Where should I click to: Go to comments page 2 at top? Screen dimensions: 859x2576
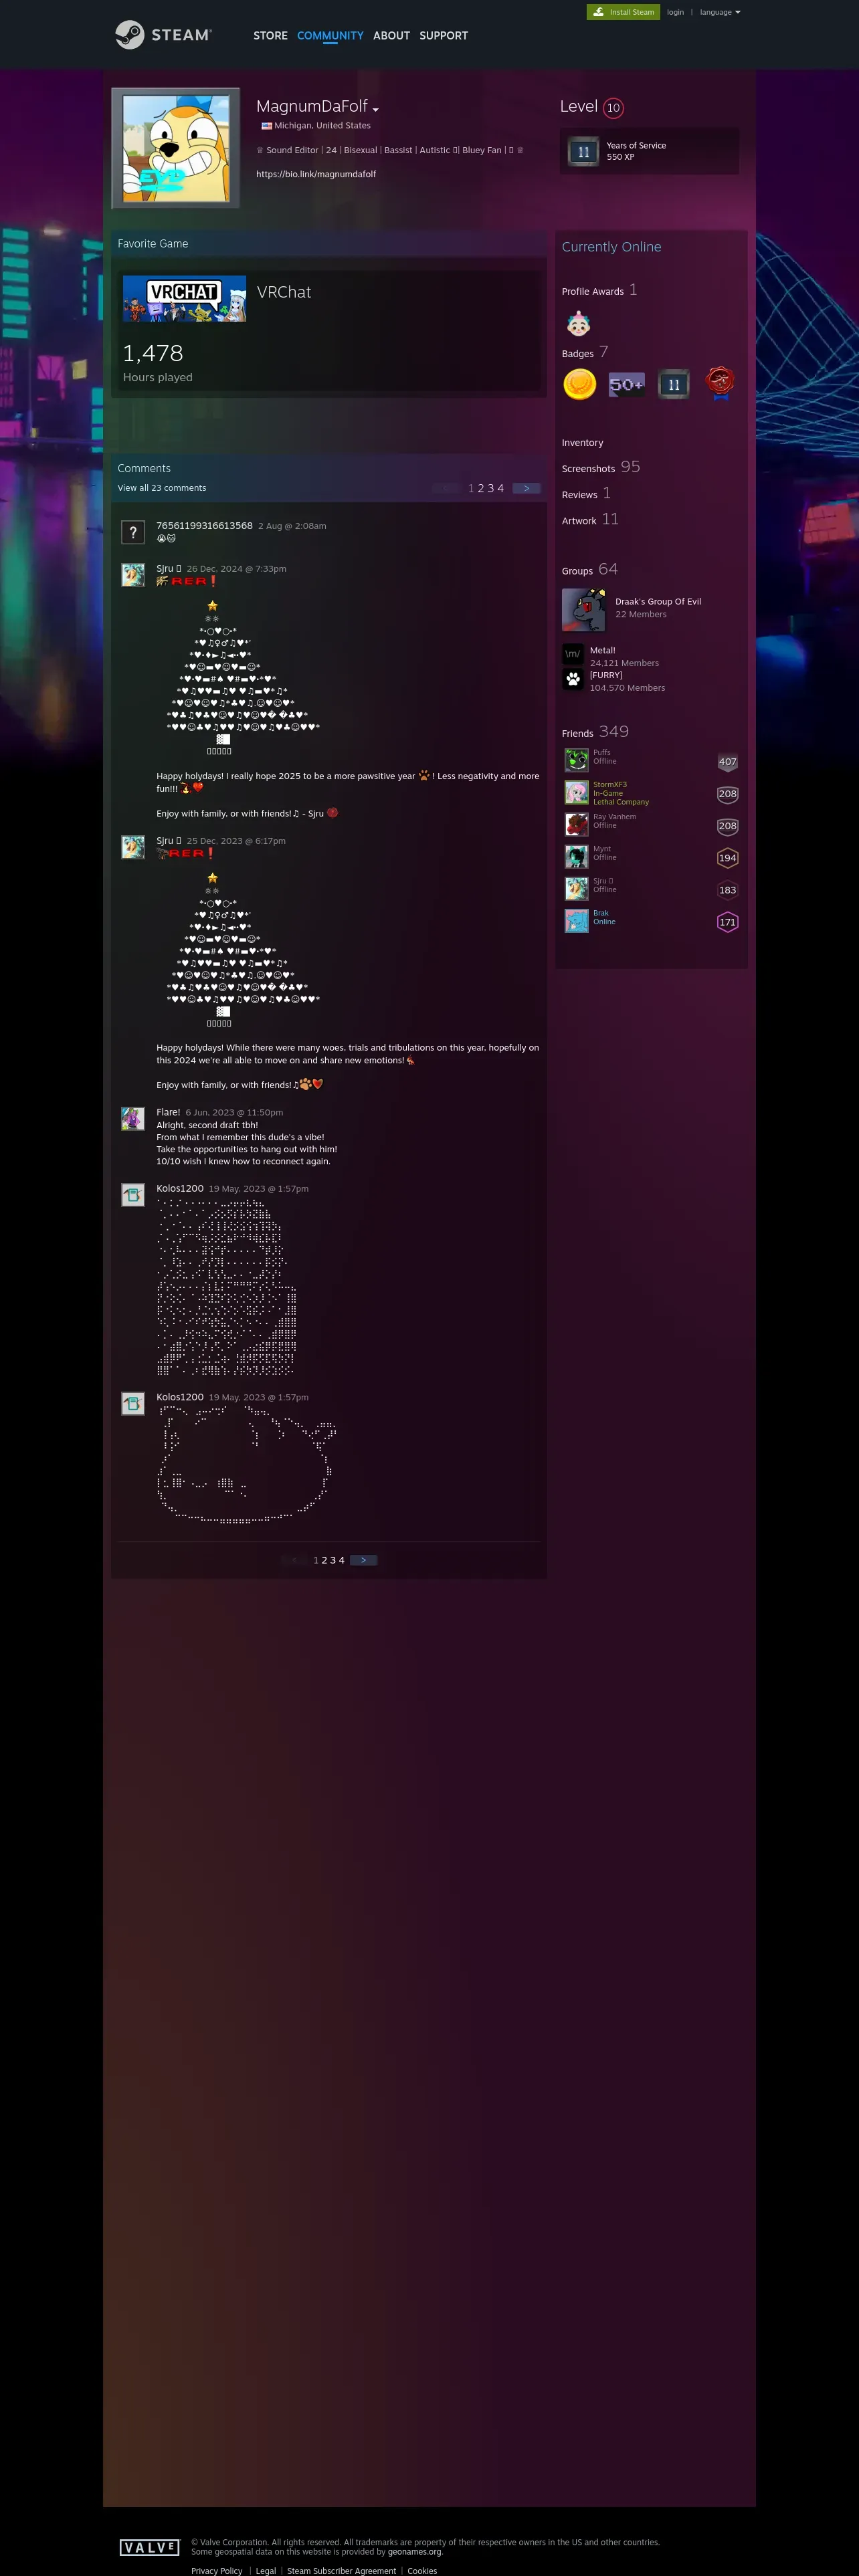pos(481,489)
